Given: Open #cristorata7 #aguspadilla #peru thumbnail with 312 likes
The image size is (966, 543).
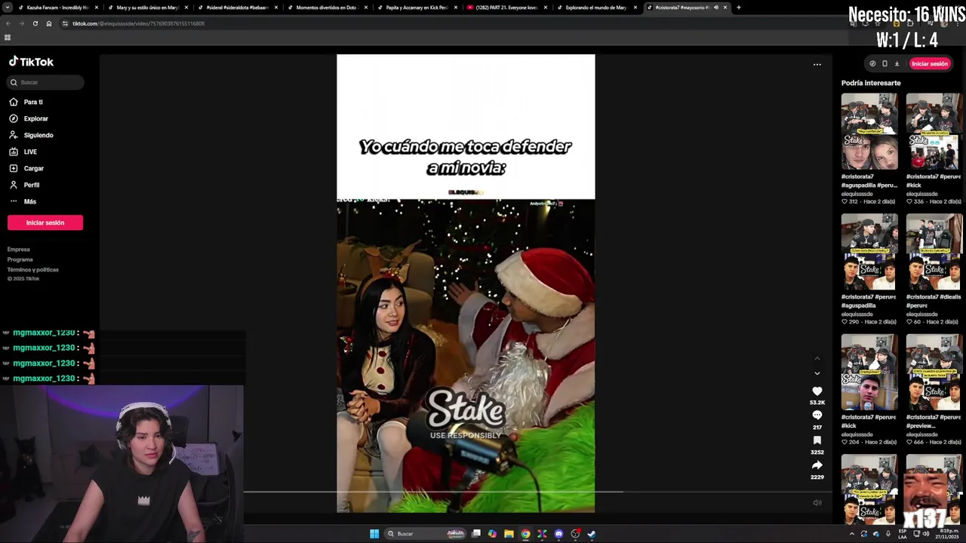Looking at the screenshot, I should 869,131.
